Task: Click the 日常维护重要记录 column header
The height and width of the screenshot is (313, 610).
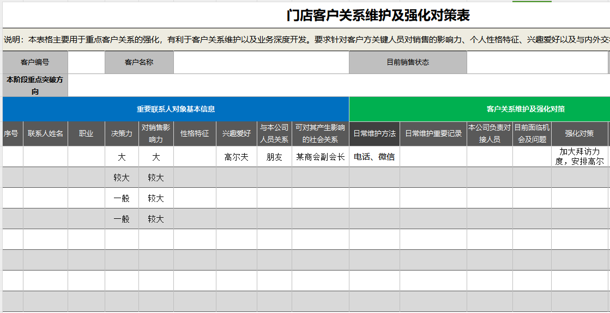Action: 433,133
